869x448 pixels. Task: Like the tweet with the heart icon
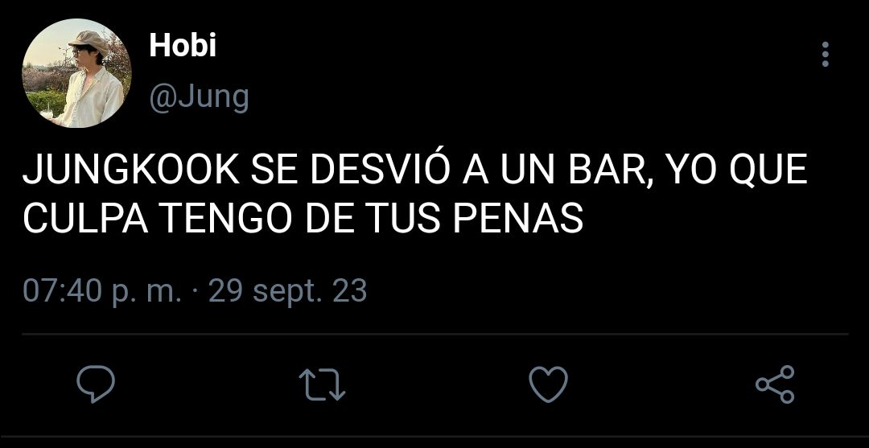548,384
